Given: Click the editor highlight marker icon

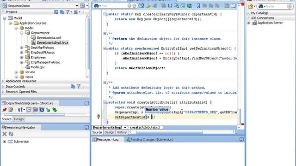Looking at the screenshot, I should [148, 6].
